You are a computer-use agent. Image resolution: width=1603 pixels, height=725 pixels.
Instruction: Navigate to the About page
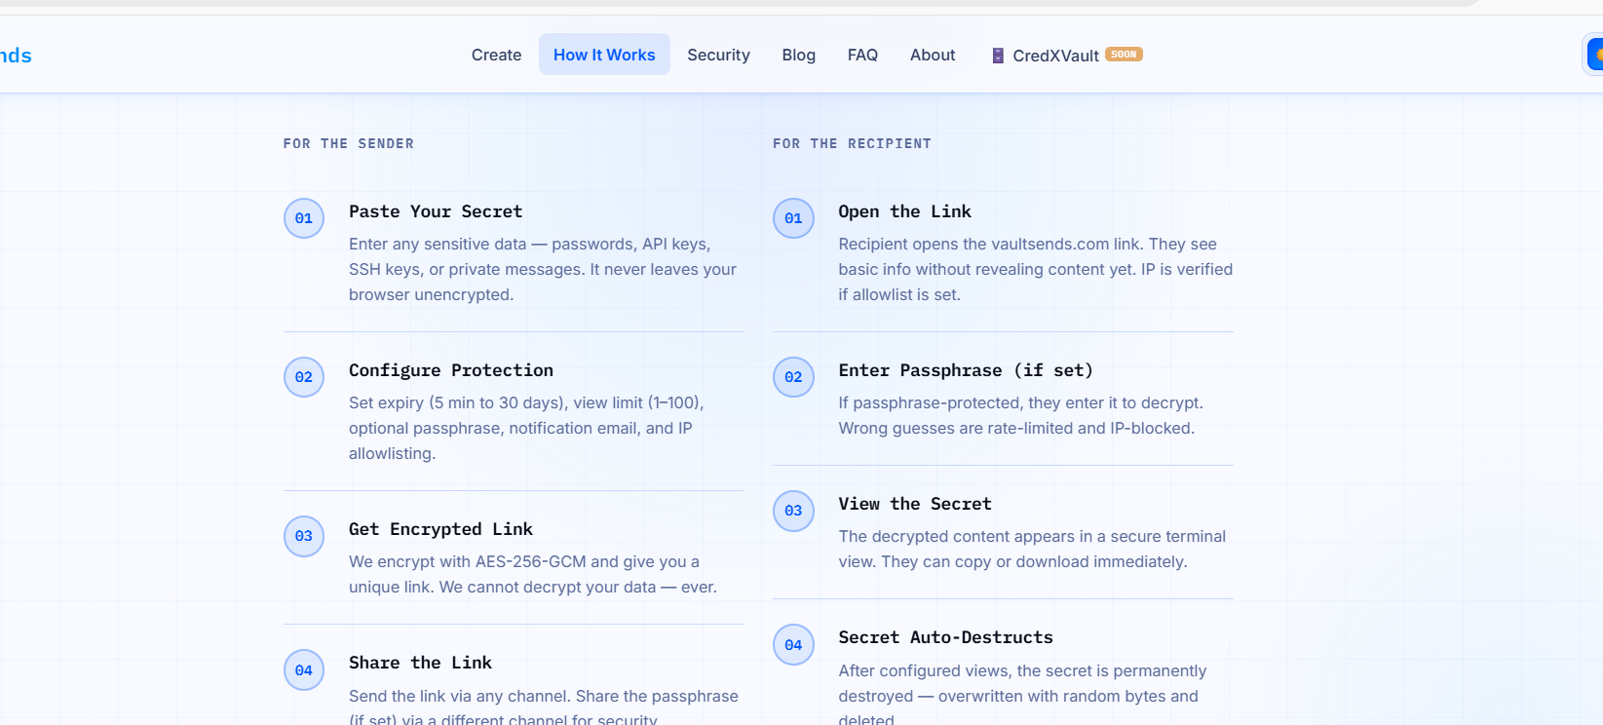(933, 55)
